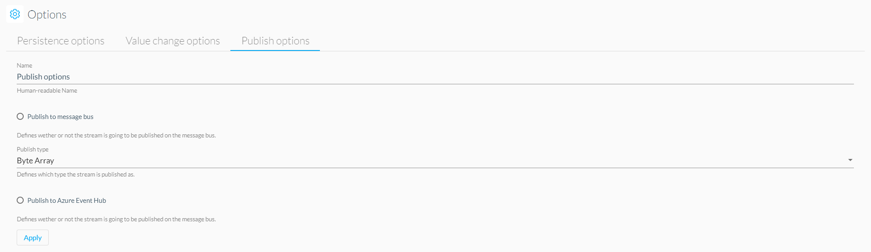The image size is (871, 252).
Task: Click description text below Azure Event Hub radio
Action: click(116, 219)
